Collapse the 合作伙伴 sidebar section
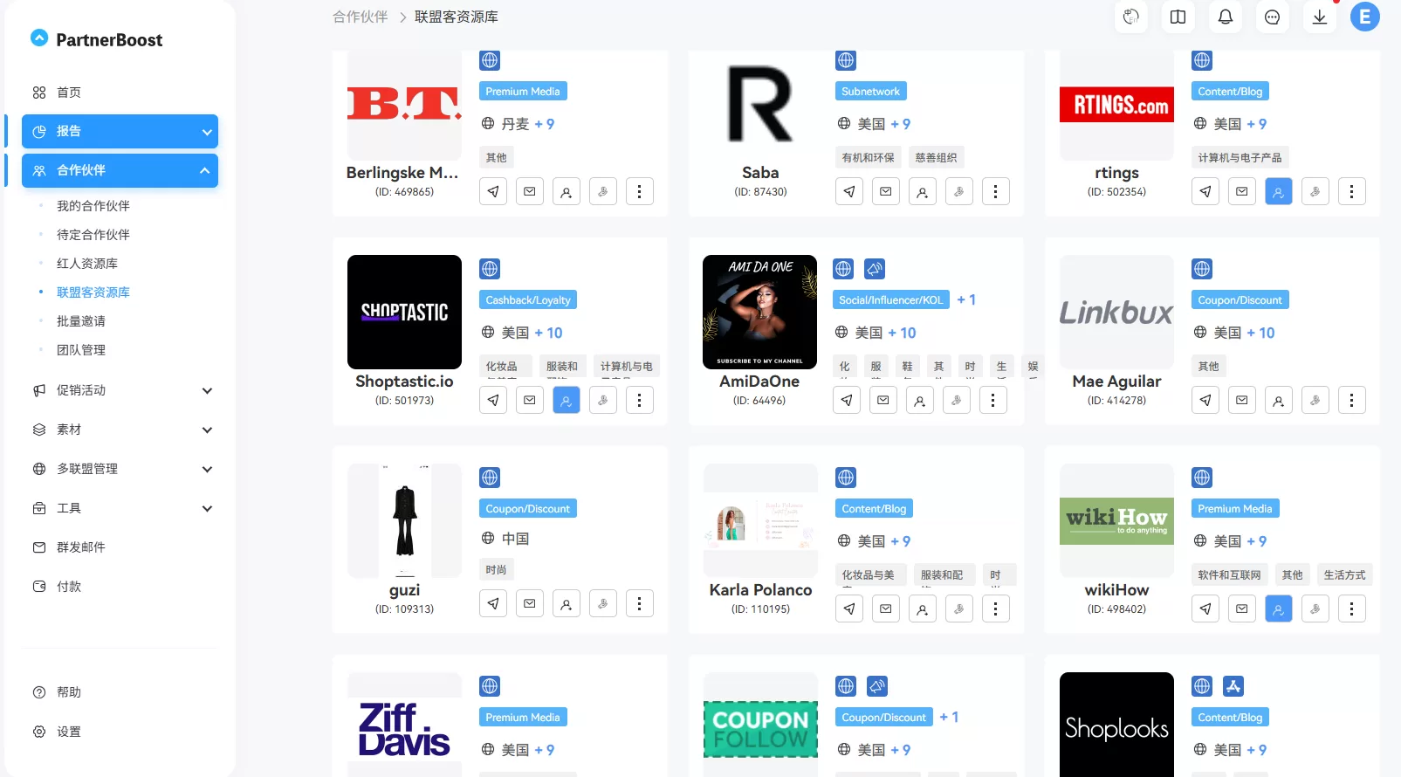 pyautogui.click(x=120, y=170)
